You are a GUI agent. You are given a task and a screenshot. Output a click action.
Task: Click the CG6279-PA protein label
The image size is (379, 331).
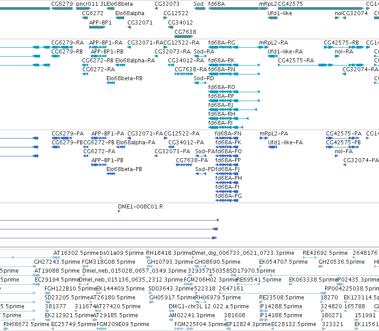(68, 134)
